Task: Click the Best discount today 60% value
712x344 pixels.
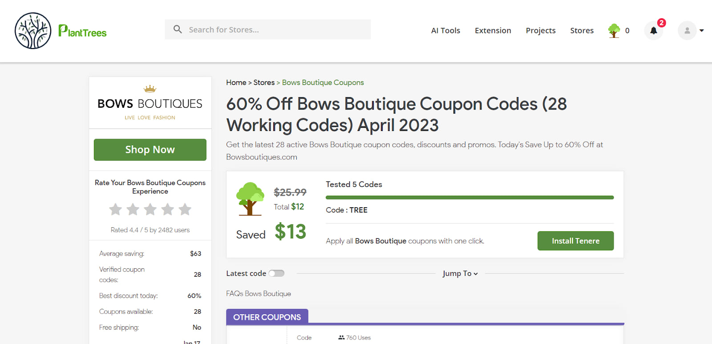Action: (x=194, y=296)
